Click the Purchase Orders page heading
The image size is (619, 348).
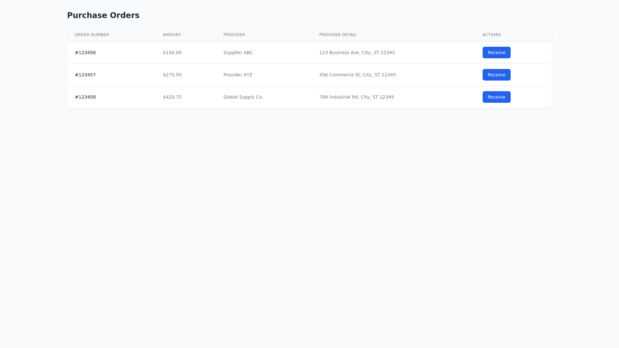103,15
